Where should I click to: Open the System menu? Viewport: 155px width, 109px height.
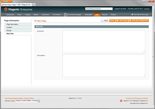pyautogui.click(x=113, y=15)
